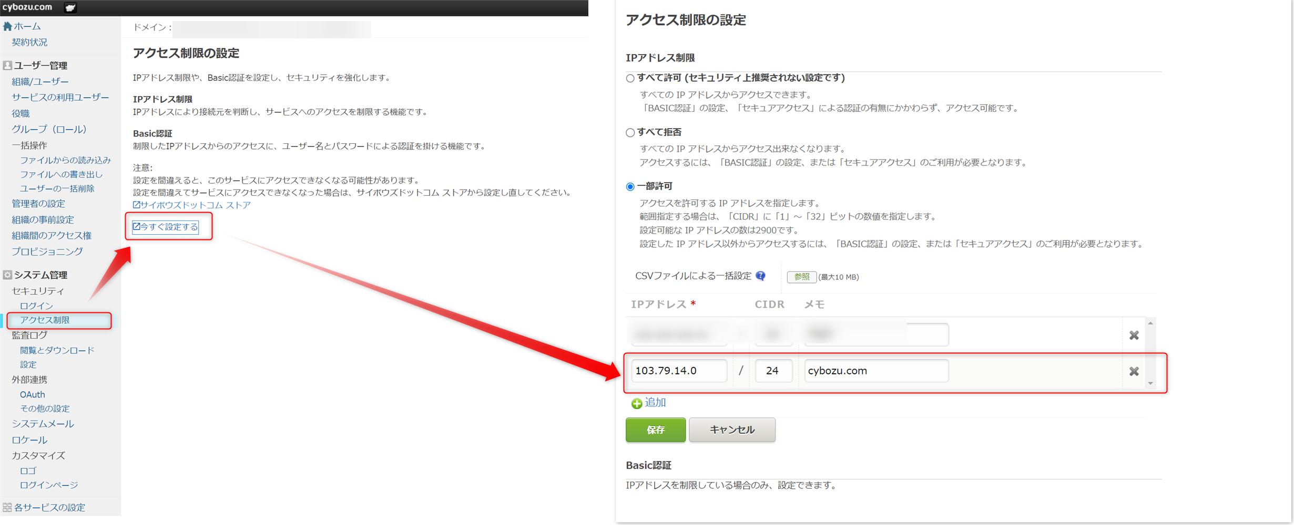Click the green 保存 button
1294x525 pixels.
click(656, 430)
